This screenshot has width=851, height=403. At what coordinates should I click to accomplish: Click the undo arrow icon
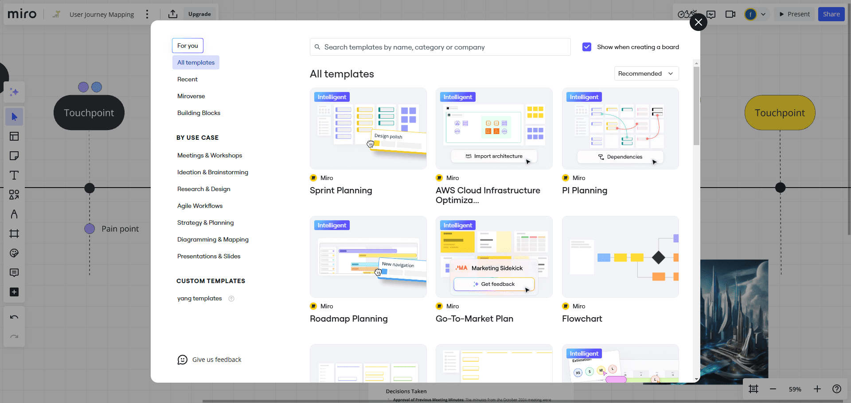(x=14, y=317)
